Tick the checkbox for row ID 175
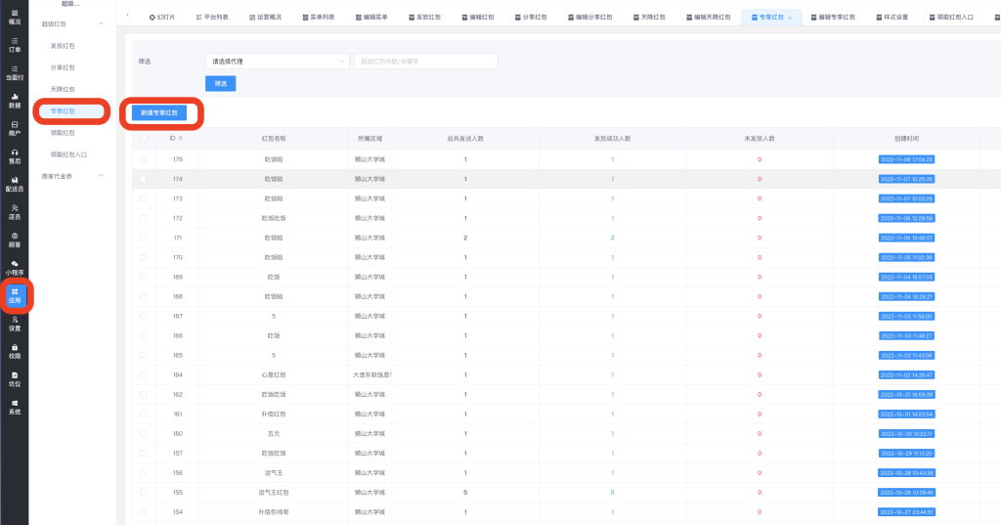 (x=144, y=158)
